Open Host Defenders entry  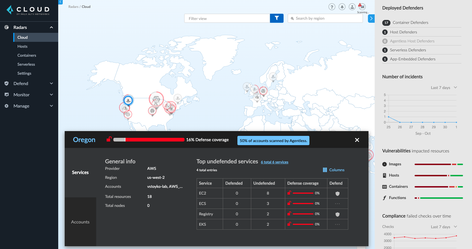click(x=422, y=32)
